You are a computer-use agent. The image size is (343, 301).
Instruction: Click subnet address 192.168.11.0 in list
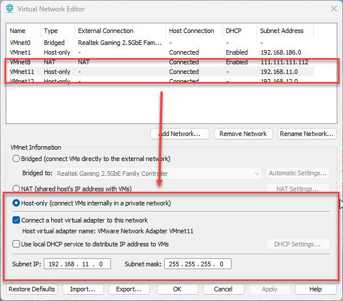(279, 72)
